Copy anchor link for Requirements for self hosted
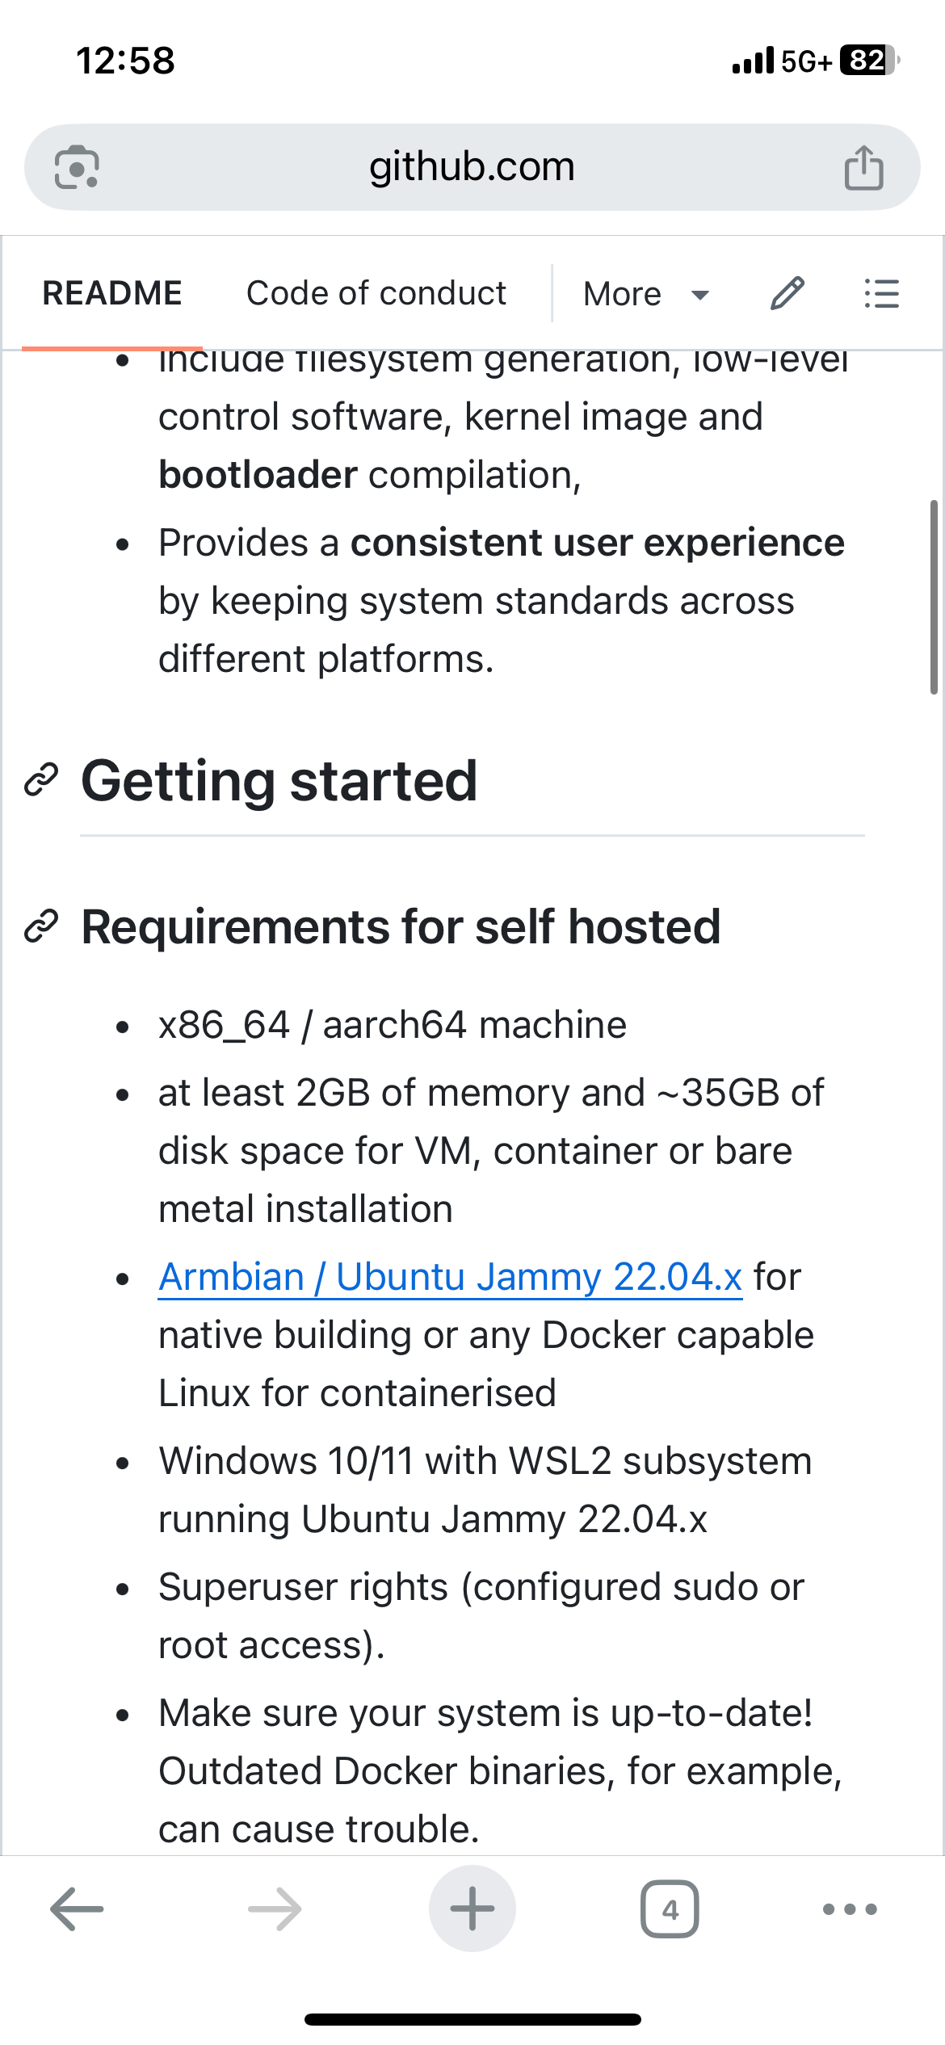Screen dimensions: 945x2045 [41, 926]
